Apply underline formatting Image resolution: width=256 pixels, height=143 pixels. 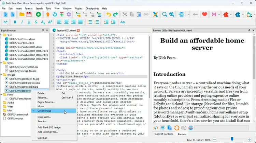29,22
